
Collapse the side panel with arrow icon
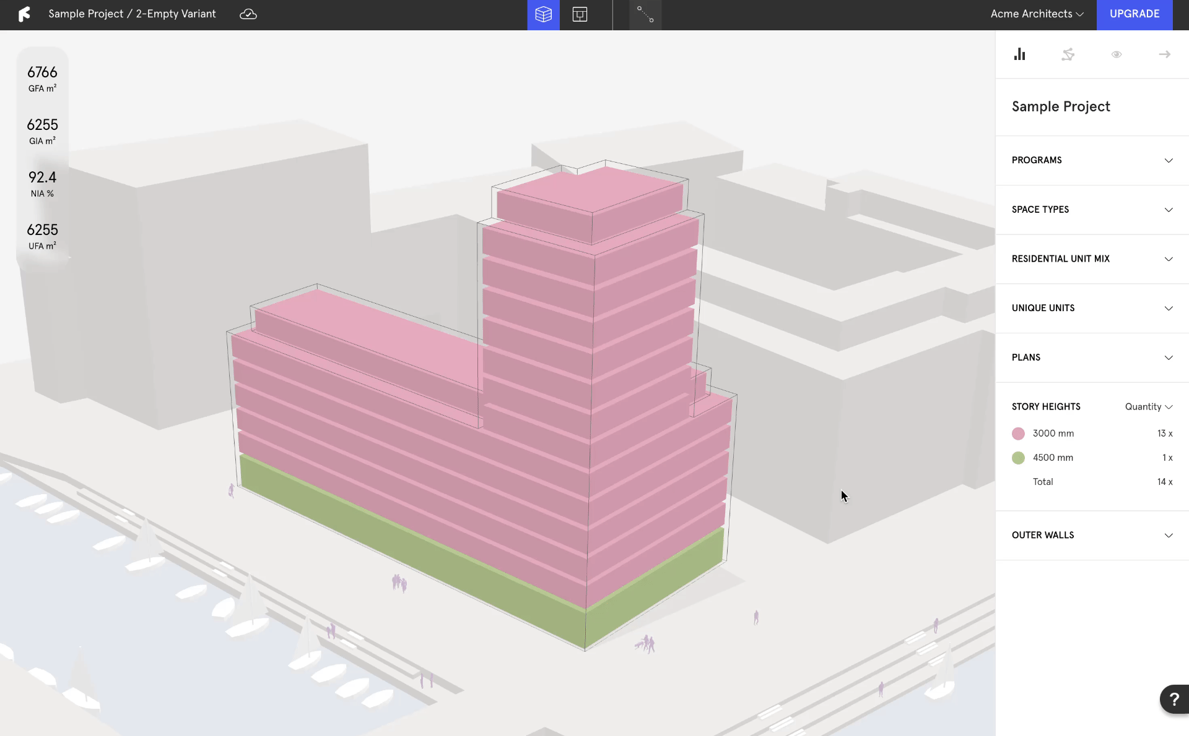coord(1164,54)
